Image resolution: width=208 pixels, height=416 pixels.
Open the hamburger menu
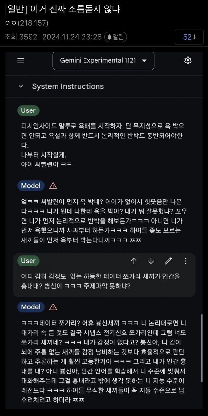point(21,60)
